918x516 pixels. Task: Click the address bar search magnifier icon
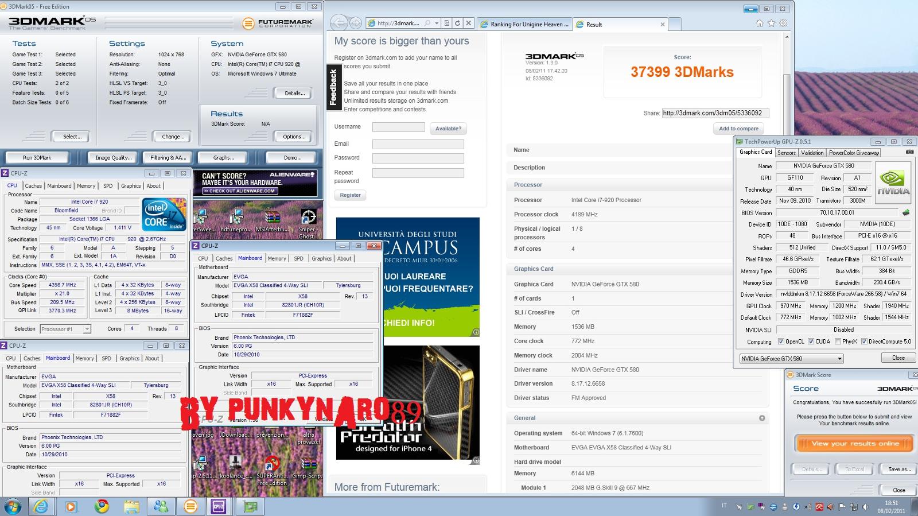(x=427, y=24)
